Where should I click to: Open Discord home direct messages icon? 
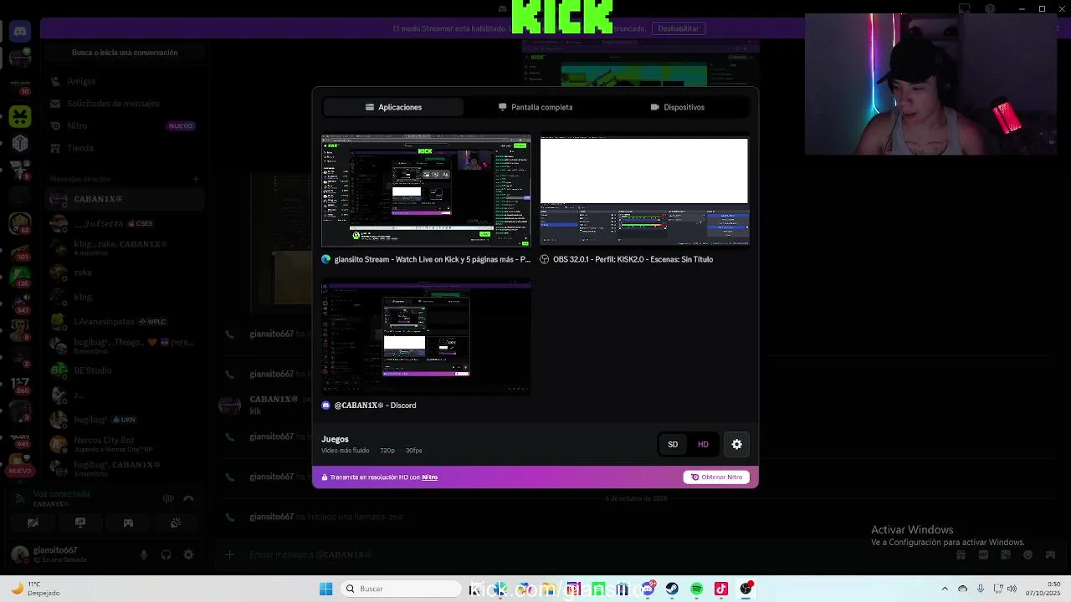click(x=20, y=32)
